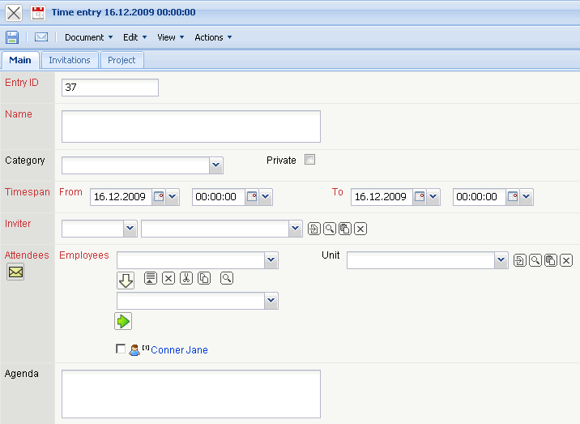Check the box next to Conner Jane
The width and height of the screenshot is (580, 424).
[x=122, y=349]
